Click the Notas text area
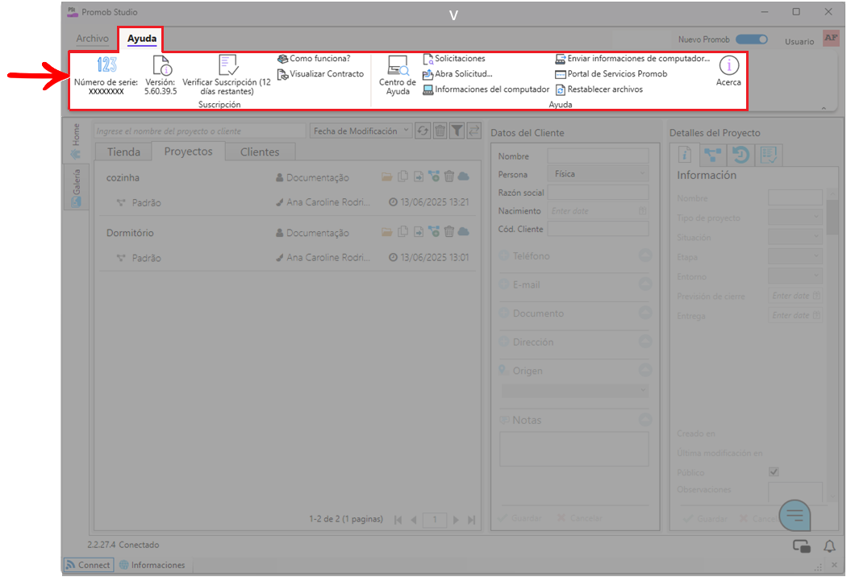851x581 pixels. coord(574,449)
